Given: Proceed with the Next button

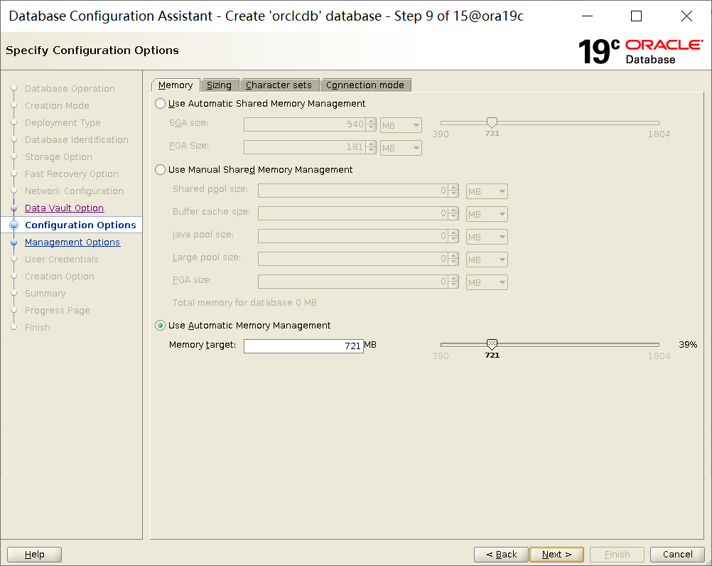Looking at the screenshot, I should click(556, 554).
